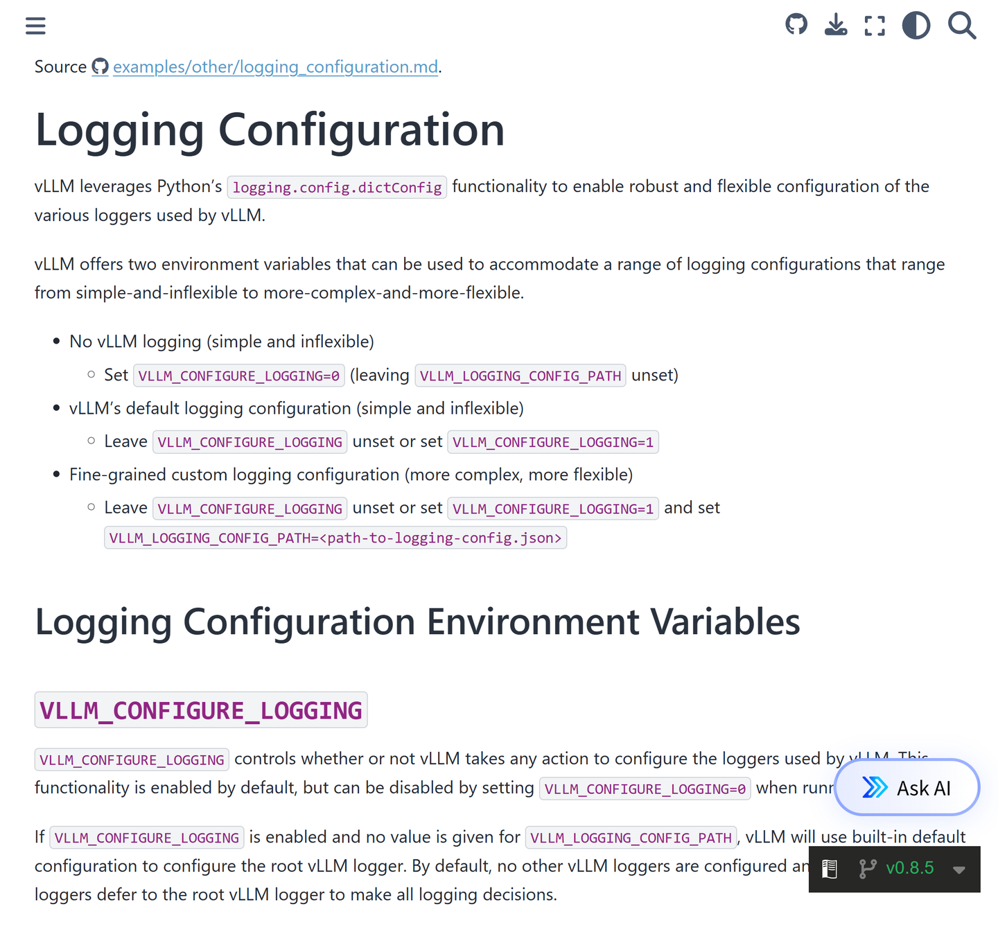This screenshot has width=998, height=925.
Task: Open the hamburger navigation menu
Action: (x=35, y=26)
